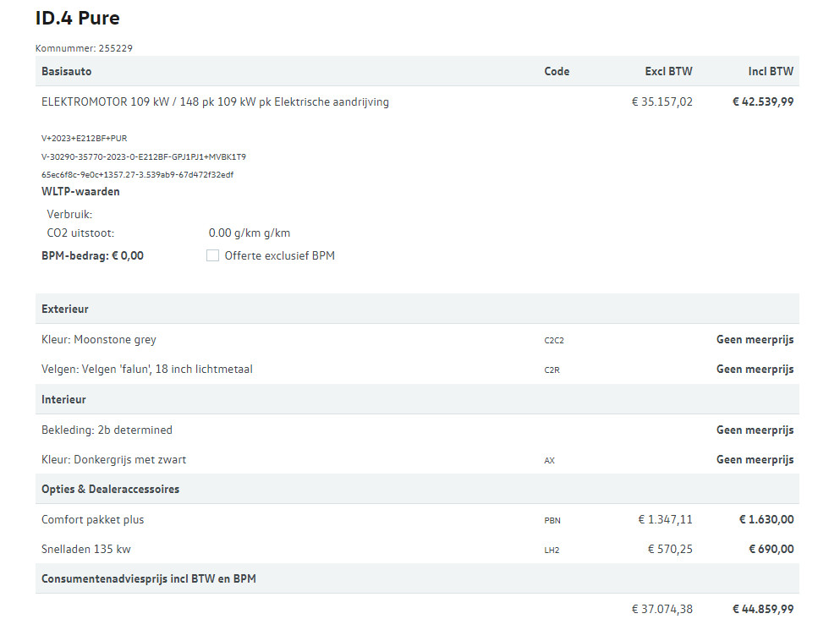Click the PBN option code
Screen dimensions: 840x630
[x=552, y=520]
